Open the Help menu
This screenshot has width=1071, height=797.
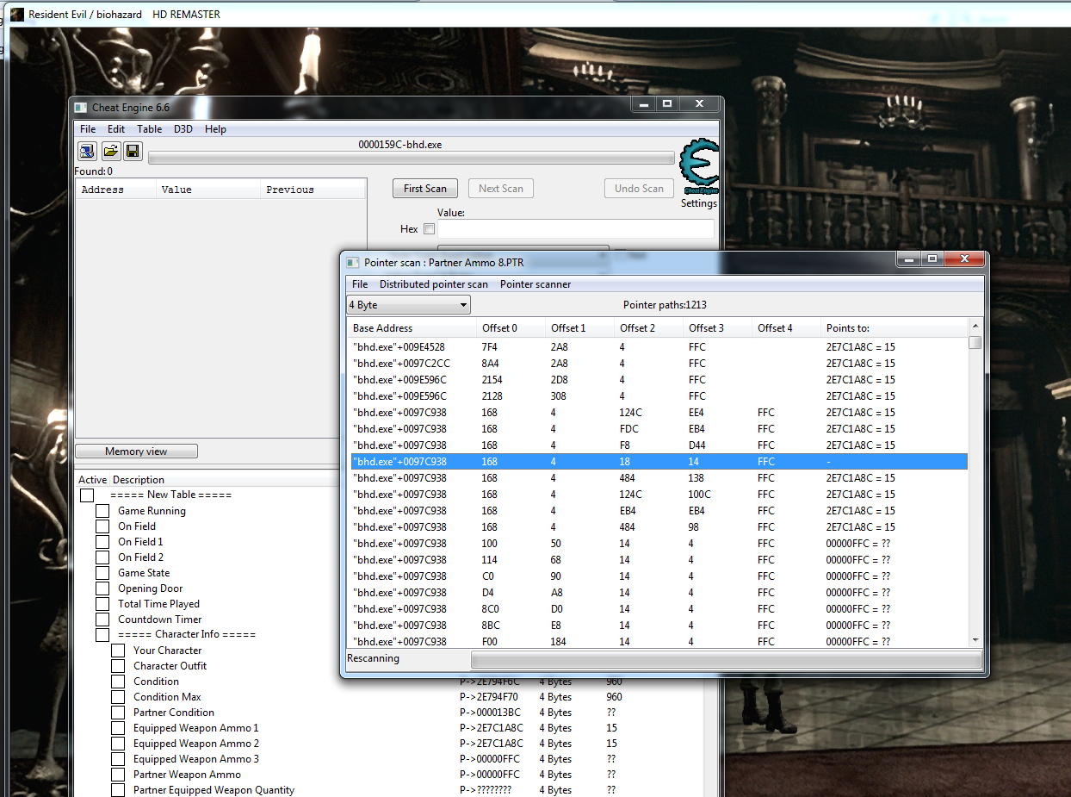(x=215, y=129)
